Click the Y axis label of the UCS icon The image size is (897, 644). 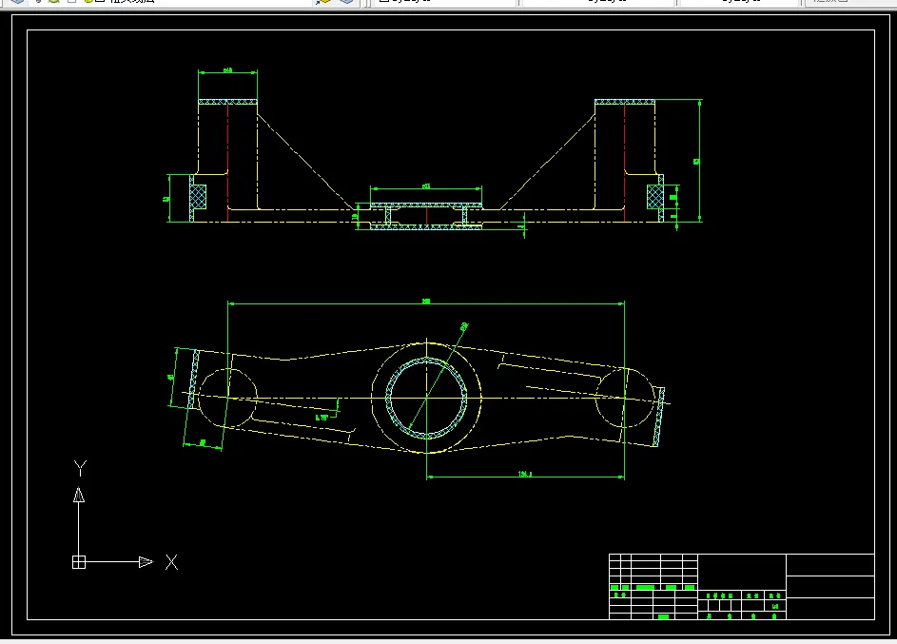(x=80, y=468)
